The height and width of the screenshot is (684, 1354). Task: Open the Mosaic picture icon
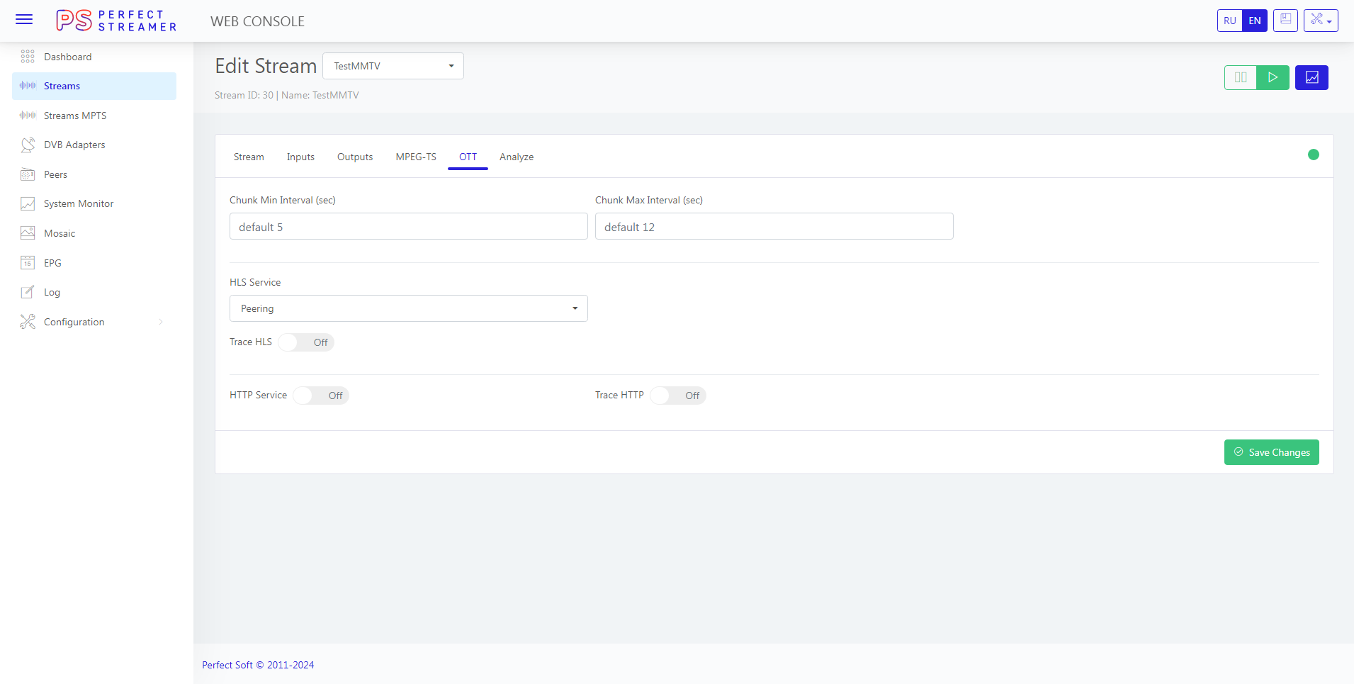28,233
